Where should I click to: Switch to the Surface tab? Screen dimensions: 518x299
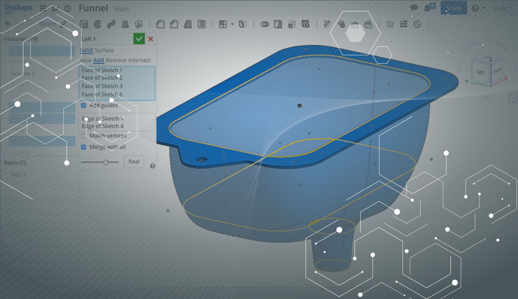pyautogui.click(x=104, y=50)
